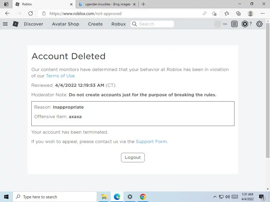Open the Roblox hamburger navigation menu

pyautogui.click(x=5, y=24)
